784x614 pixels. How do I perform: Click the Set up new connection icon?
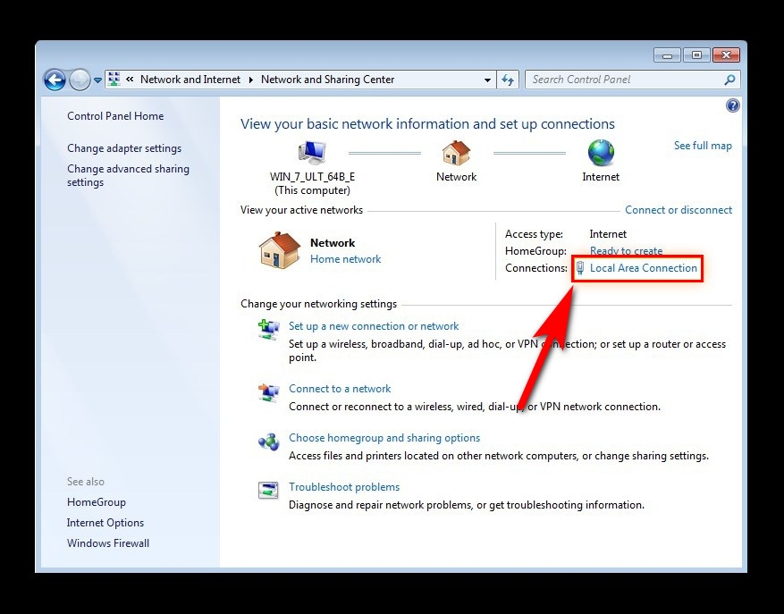coord(268,330)
